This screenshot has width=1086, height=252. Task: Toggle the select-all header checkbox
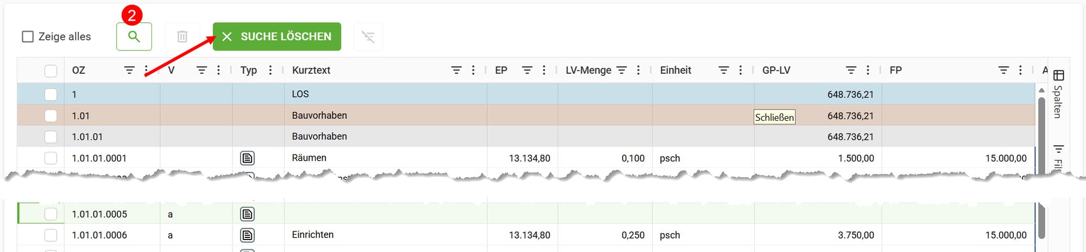[50, 70]
